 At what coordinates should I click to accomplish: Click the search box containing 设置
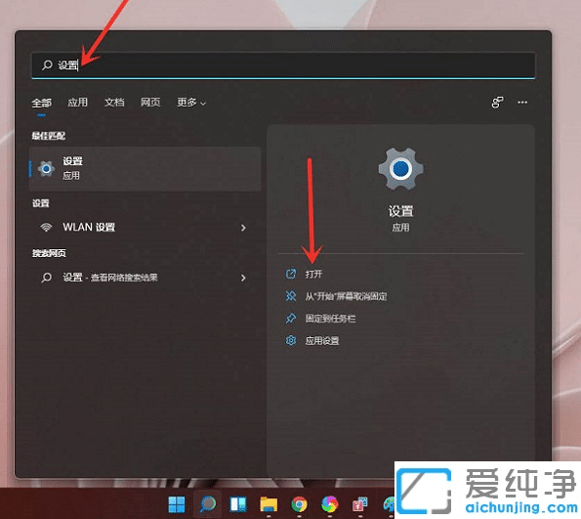[x=283, y=65]
